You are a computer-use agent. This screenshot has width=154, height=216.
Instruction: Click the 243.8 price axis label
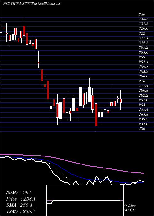coord(143,114)
